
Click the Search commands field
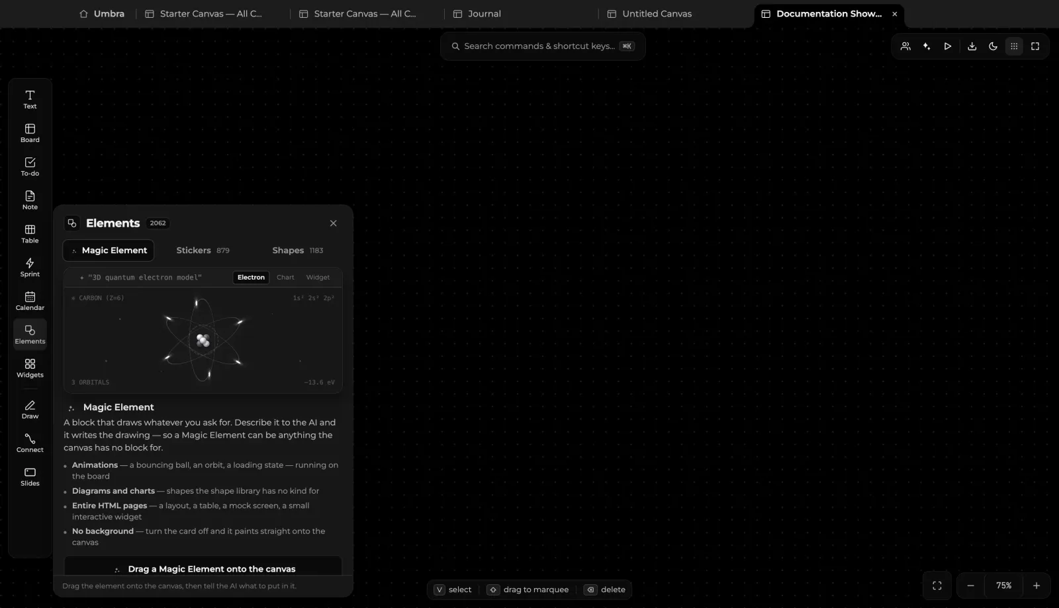pyautogui.click(x=543, y=46)
